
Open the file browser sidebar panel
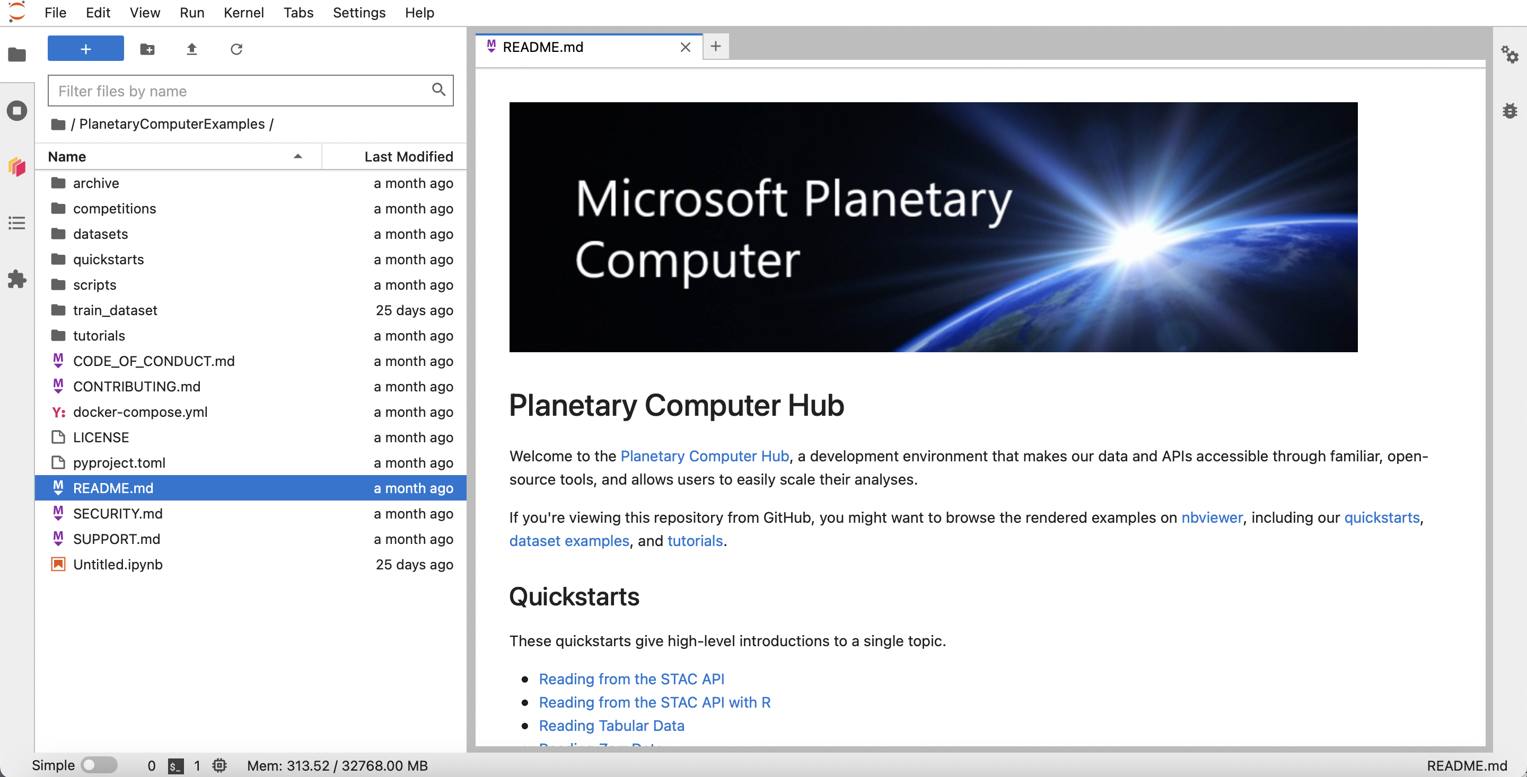tap(17, 55)
